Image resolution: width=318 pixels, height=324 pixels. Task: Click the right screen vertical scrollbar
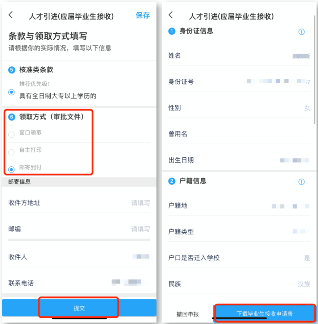(314, 69)
